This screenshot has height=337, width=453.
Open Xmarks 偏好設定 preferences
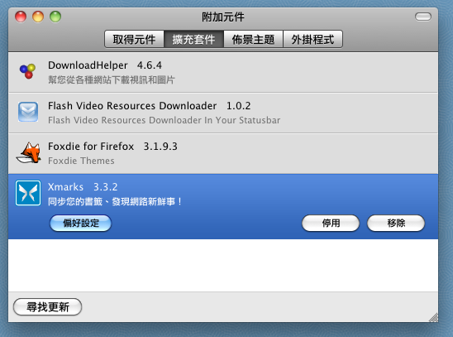[81, 223]
